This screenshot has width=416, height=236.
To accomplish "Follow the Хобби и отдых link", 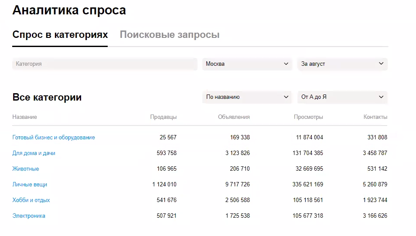I will (x=31, y=200).
